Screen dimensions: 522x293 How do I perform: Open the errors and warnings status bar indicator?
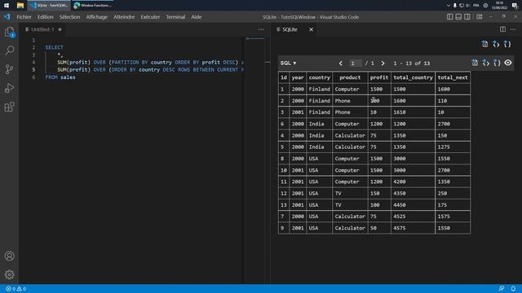[15, 289]
